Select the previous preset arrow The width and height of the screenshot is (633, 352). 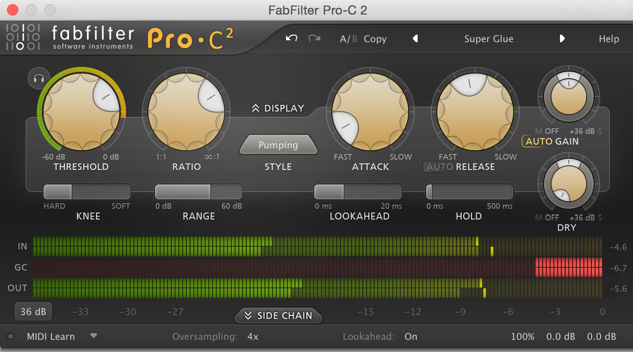coord(415,39)
